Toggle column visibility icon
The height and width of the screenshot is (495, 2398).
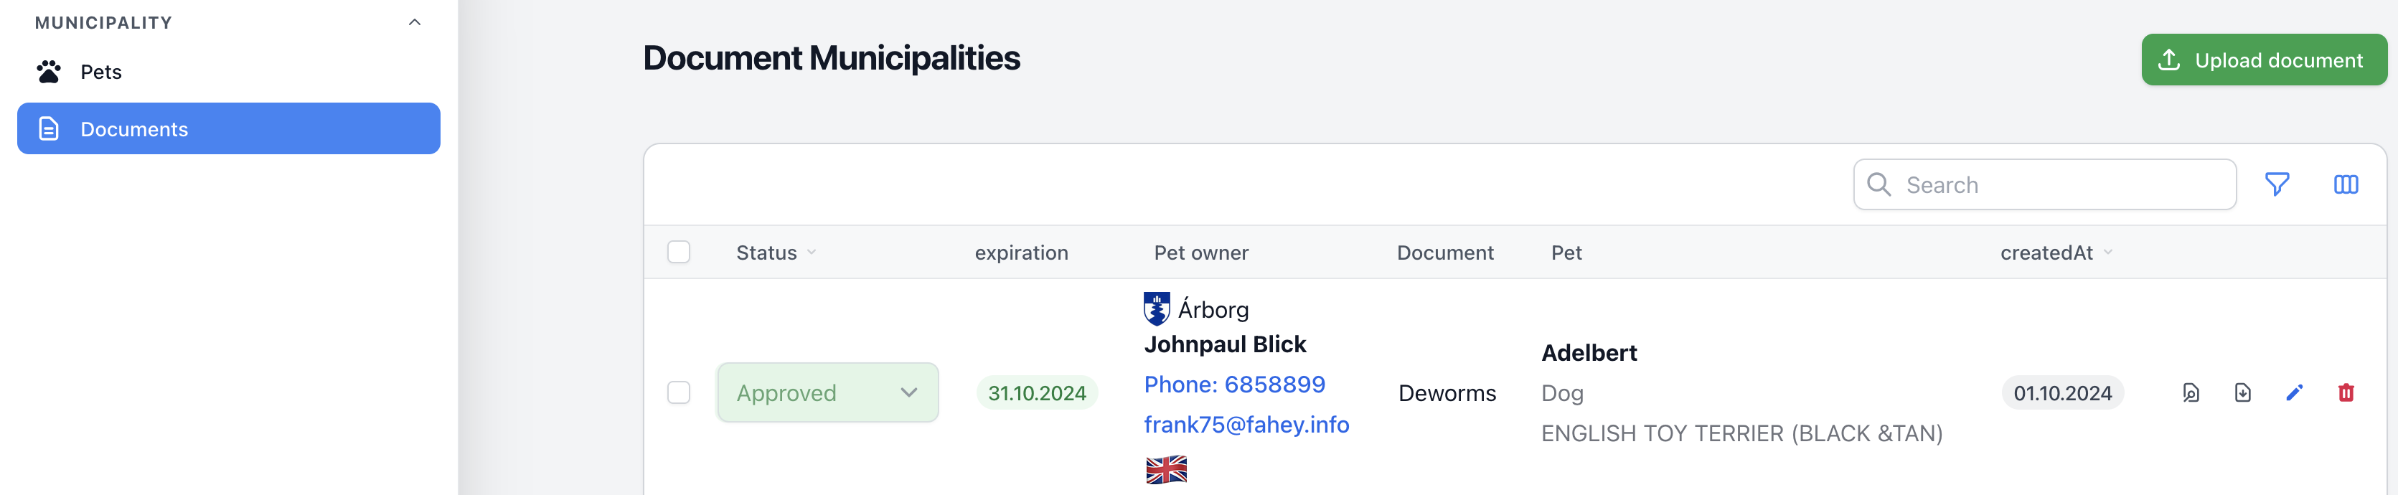tap(2346, 184)
